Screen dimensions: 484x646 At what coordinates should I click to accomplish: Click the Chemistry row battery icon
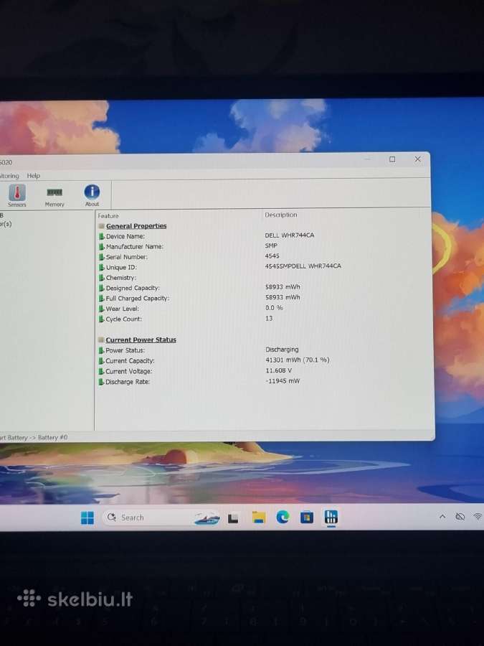point(101,278)
